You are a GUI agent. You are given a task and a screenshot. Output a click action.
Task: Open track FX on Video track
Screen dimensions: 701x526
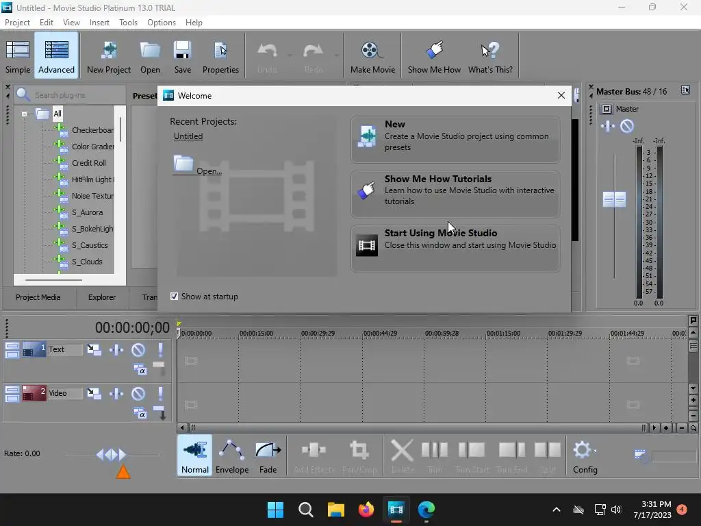(x=116, y=393)
